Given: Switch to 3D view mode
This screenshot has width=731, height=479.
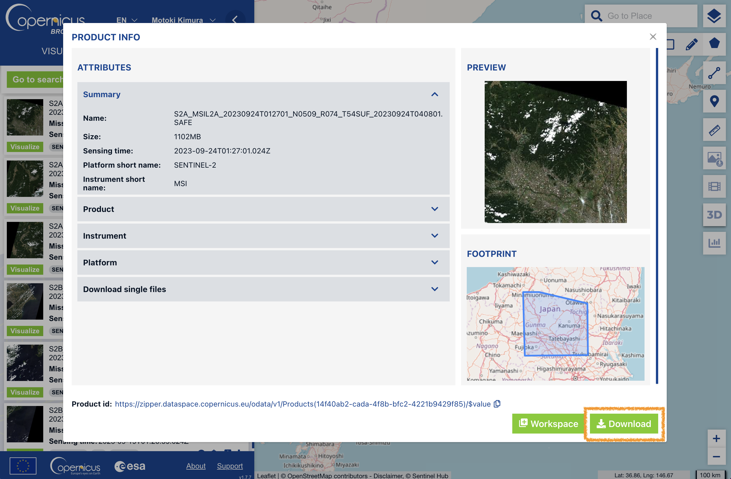Looking at the screenshot, I should (x=714, y=215).
